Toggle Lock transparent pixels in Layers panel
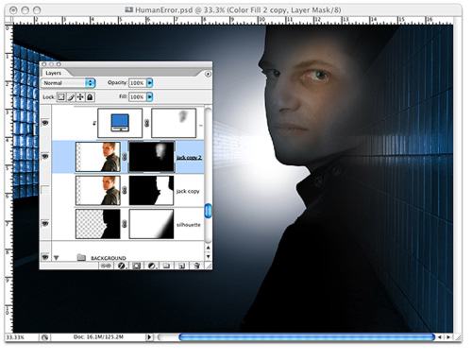The height and width of the screenshot is (361, 472). point(61,97)
